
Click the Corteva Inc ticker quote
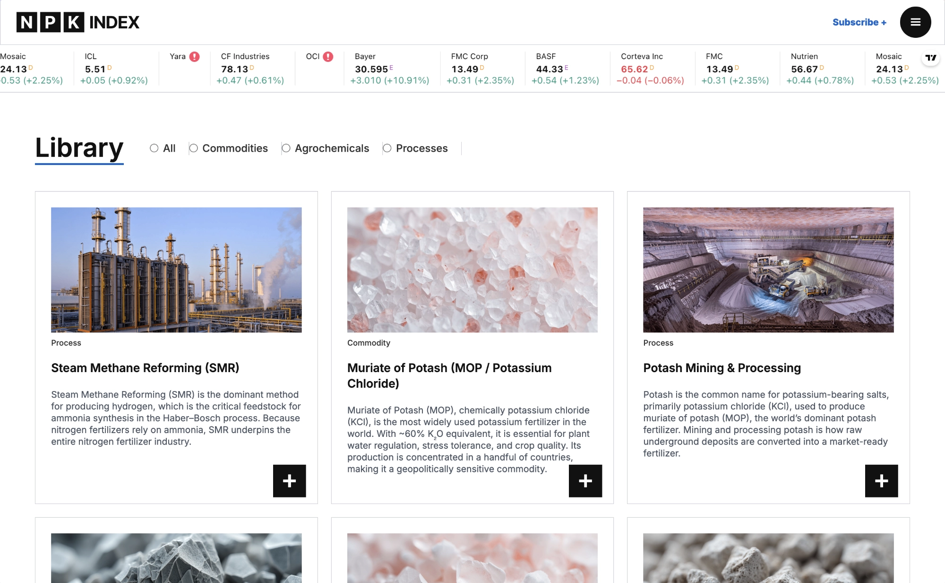pyautogui.click(x=650, y=69)
